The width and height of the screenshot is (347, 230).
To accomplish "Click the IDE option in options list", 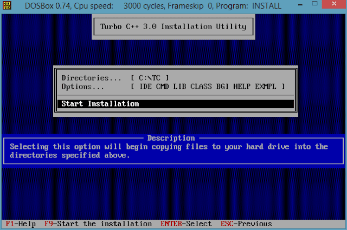I will click(x=146, y=87).
